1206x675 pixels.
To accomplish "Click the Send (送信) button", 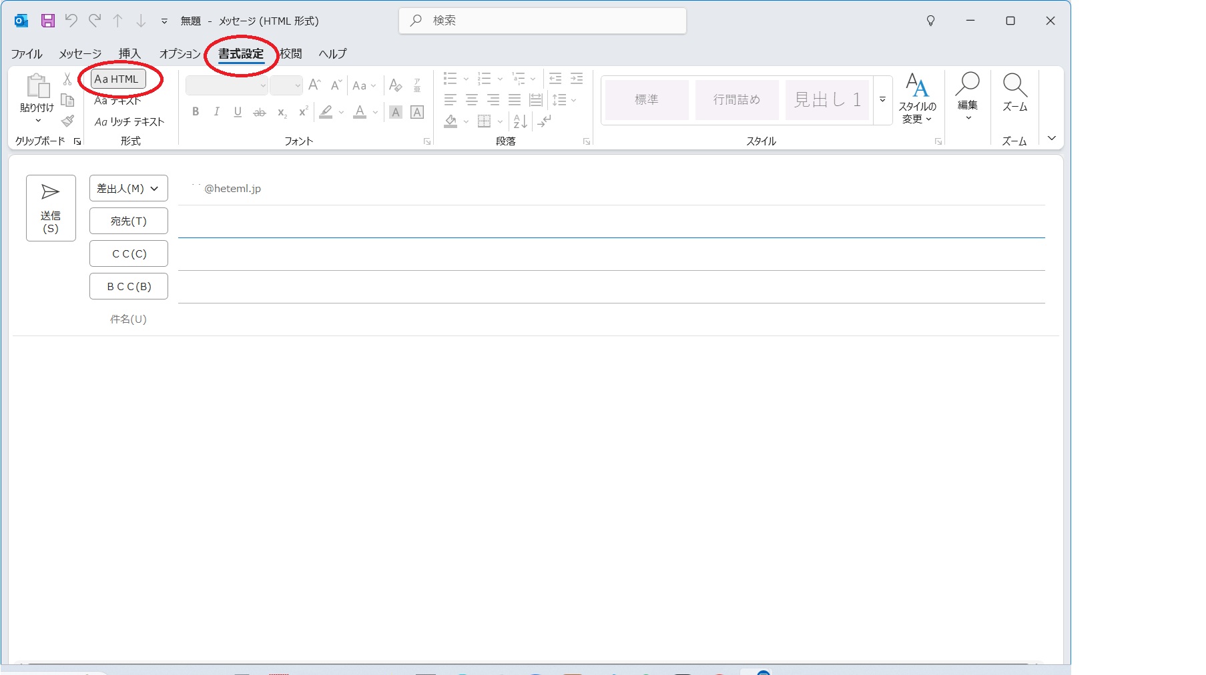I will (x=51, y=207).
